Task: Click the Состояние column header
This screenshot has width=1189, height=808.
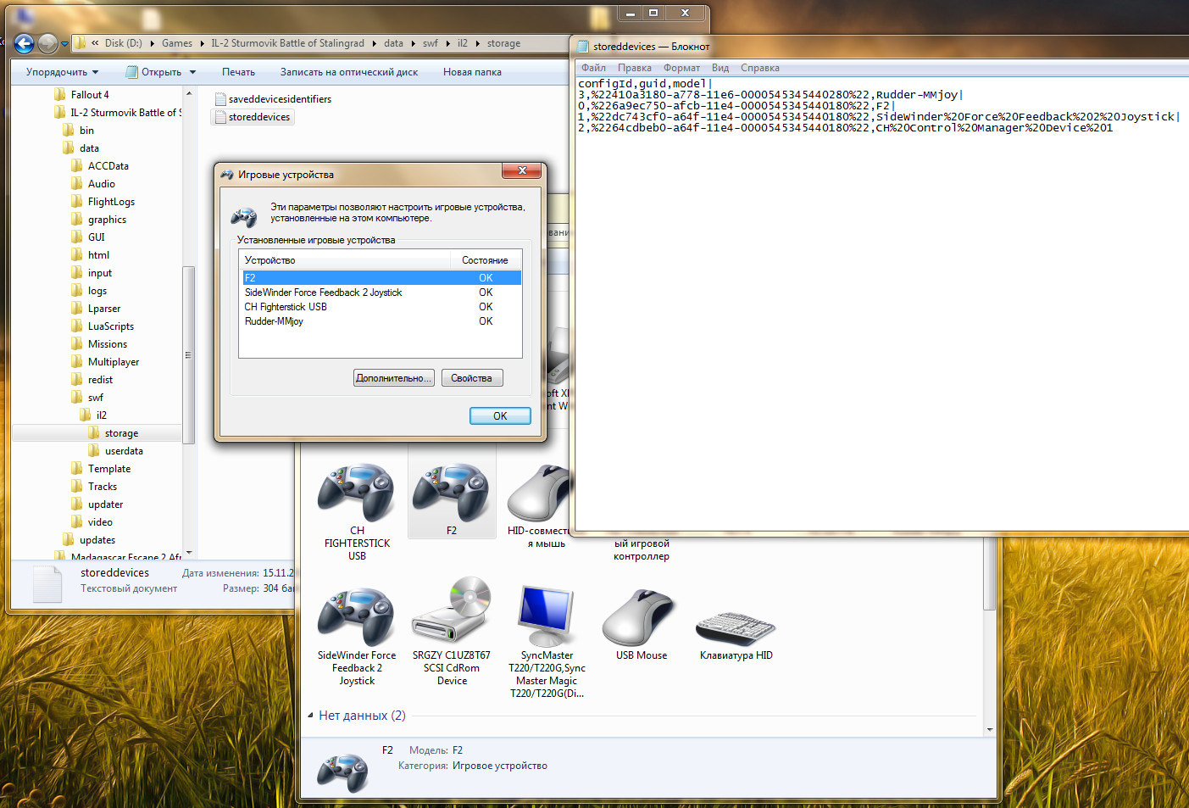Action: click(486, 260)
